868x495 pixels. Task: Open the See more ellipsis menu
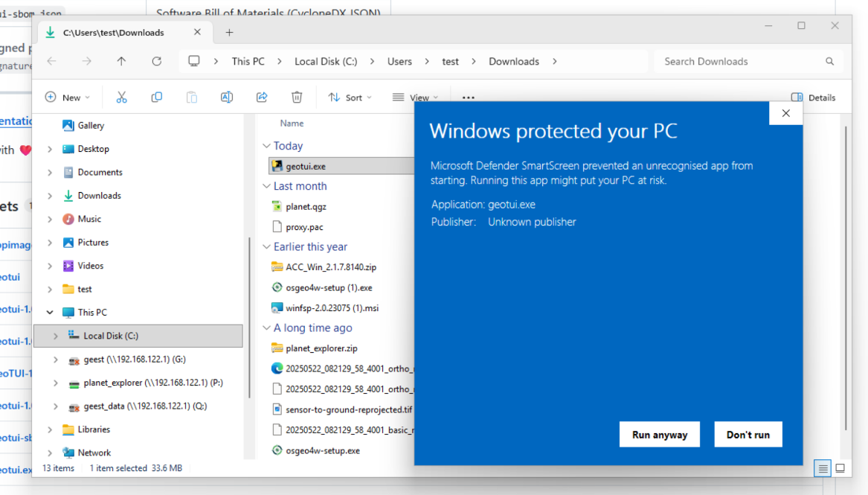pyautogui.click(x=469, y=98)
